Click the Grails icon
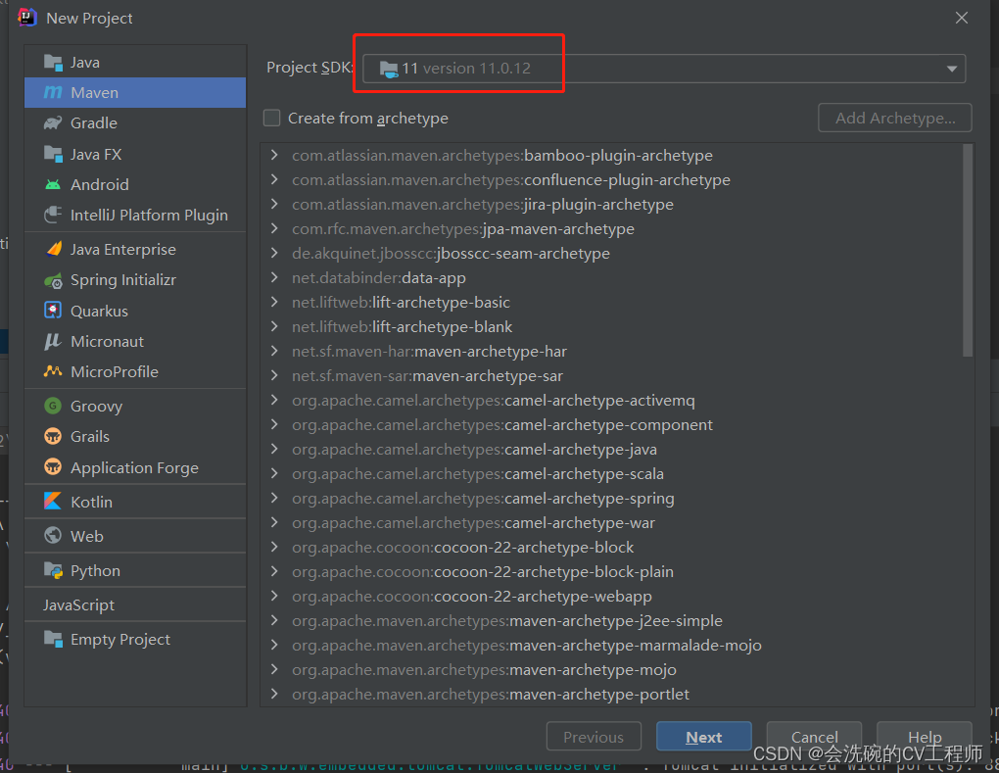Screen dimensions: 999x773 click(x=53, y=437)
